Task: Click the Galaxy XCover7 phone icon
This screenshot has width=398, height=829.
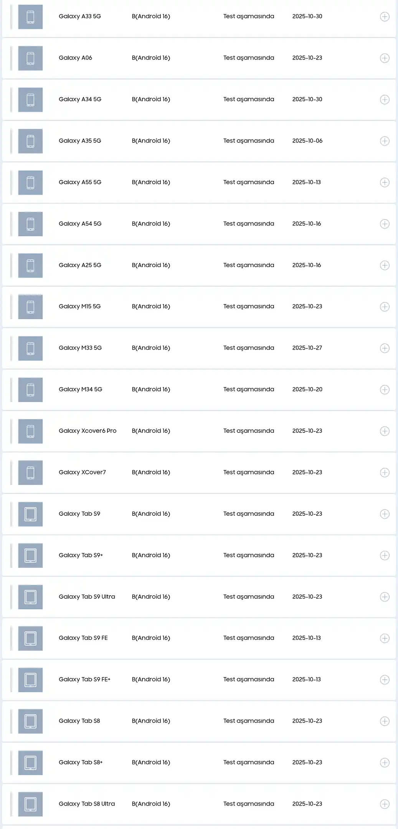Action: point(30,473)
